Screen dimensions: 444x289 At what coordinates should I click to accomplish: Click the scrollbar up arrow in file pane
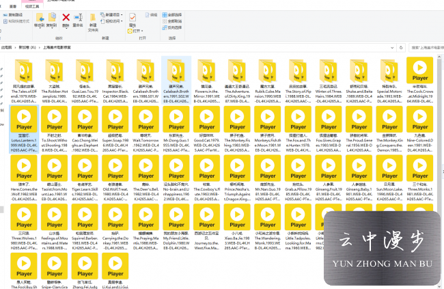439,57
